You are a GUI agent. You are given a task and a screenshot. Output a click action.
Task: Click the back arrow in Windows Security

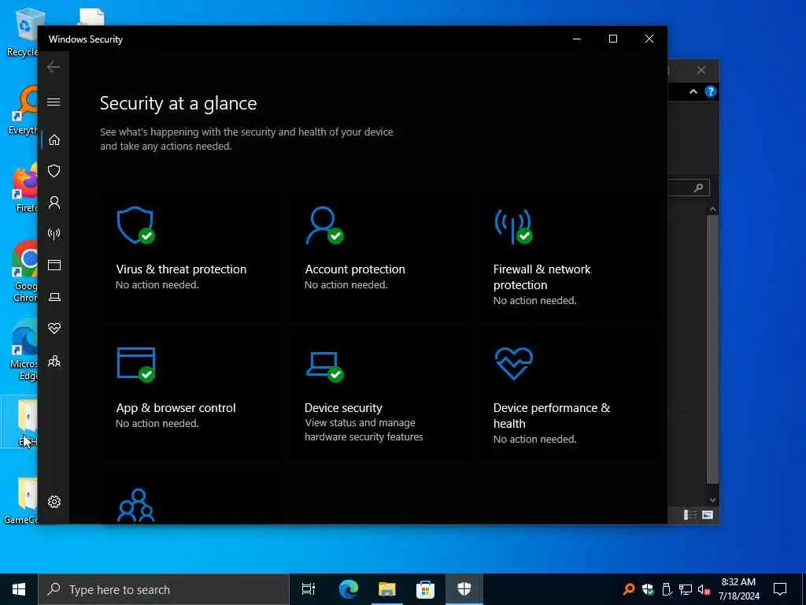54,67
